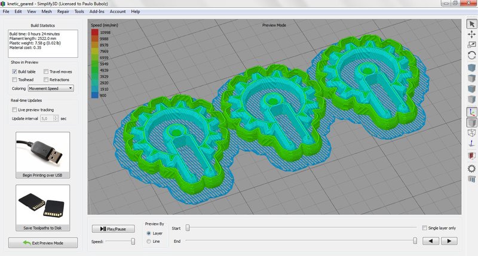Screen dimensions: 478x256
Task: Toggle solid model rendering icon
Action: [471, 122]
